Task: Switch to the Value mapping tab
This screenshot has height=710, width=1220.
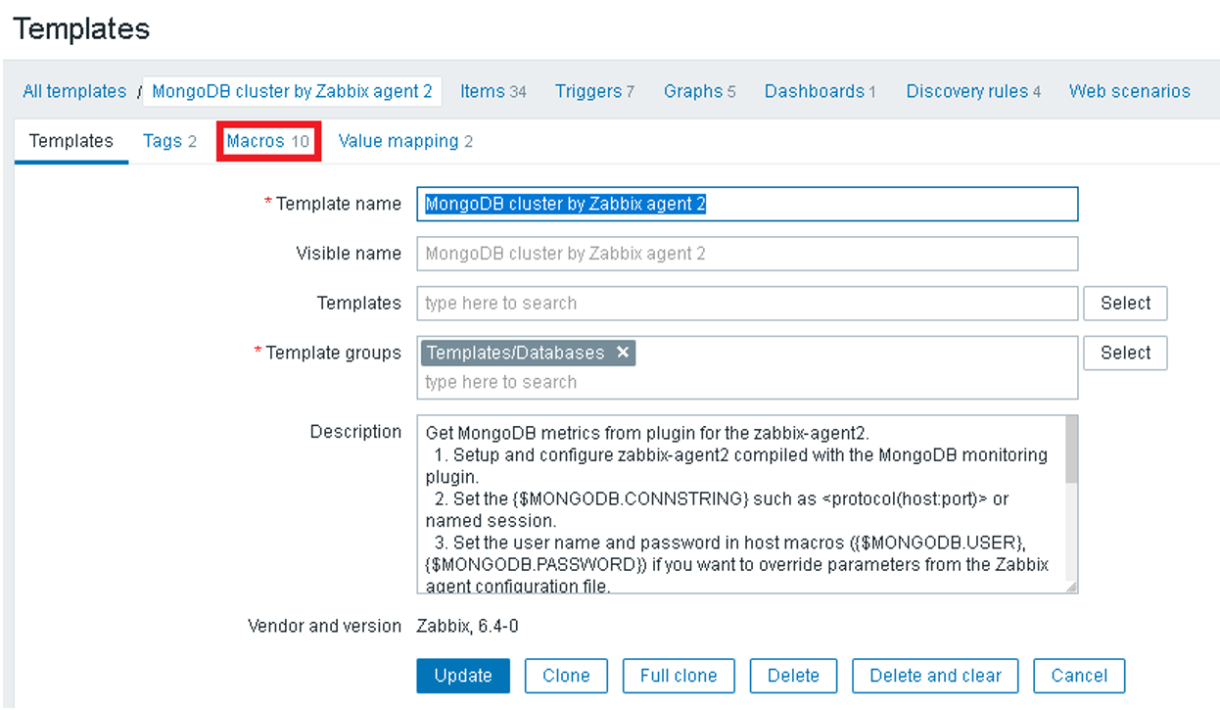Action: [405, 141]
